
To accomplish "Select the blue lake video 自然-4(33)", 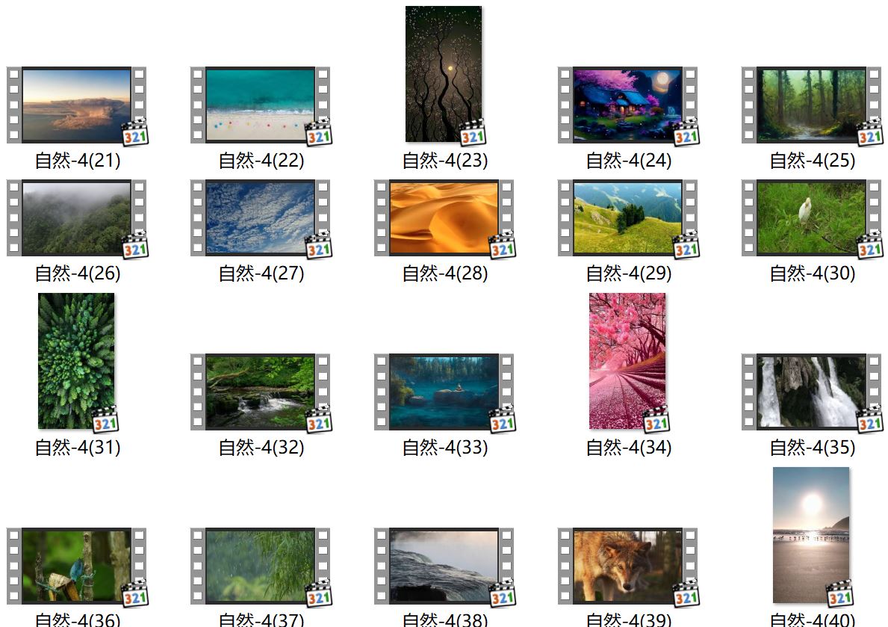I will pos(444,392).
